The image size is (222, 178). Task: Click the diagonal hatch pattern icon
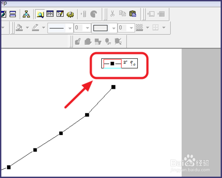coord(140,28)
